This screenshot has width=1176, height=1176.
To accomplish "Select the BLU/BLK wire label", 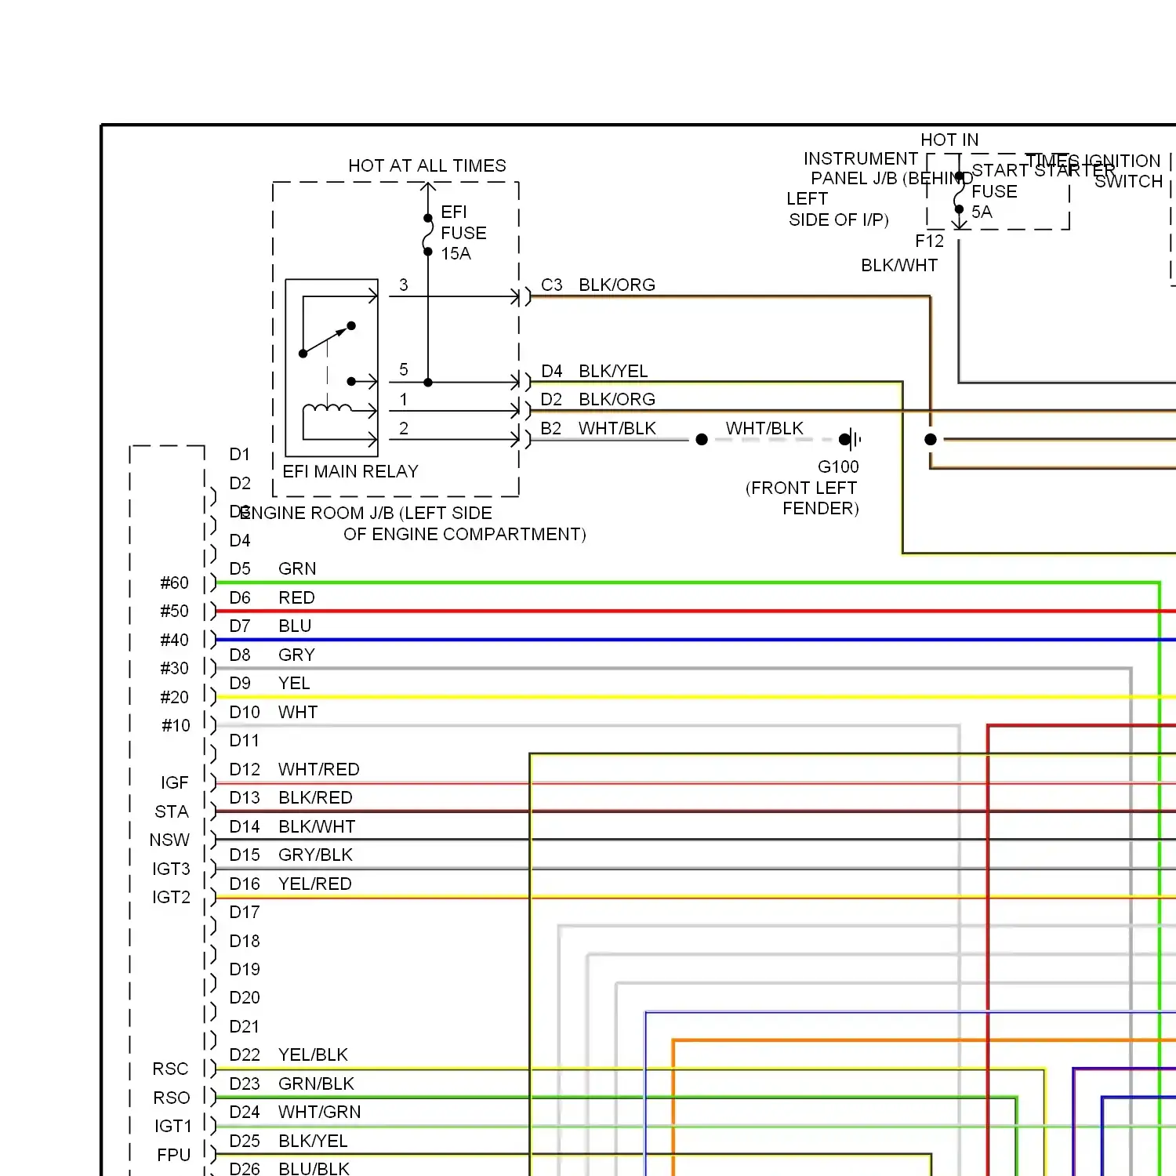I will (x=314, y=1168).
